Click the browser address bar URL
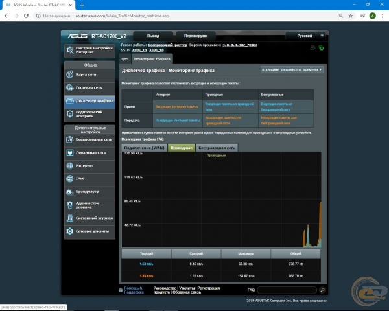This screenshot has height=311, width=389. [122, 16]
